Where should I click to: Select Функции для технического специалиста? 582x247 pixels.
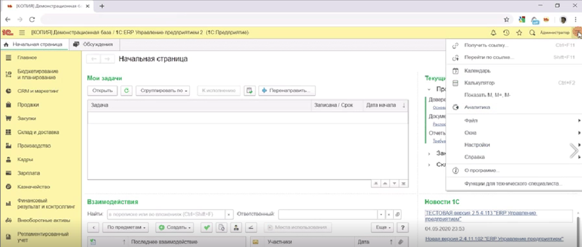(x=514, y=184)
